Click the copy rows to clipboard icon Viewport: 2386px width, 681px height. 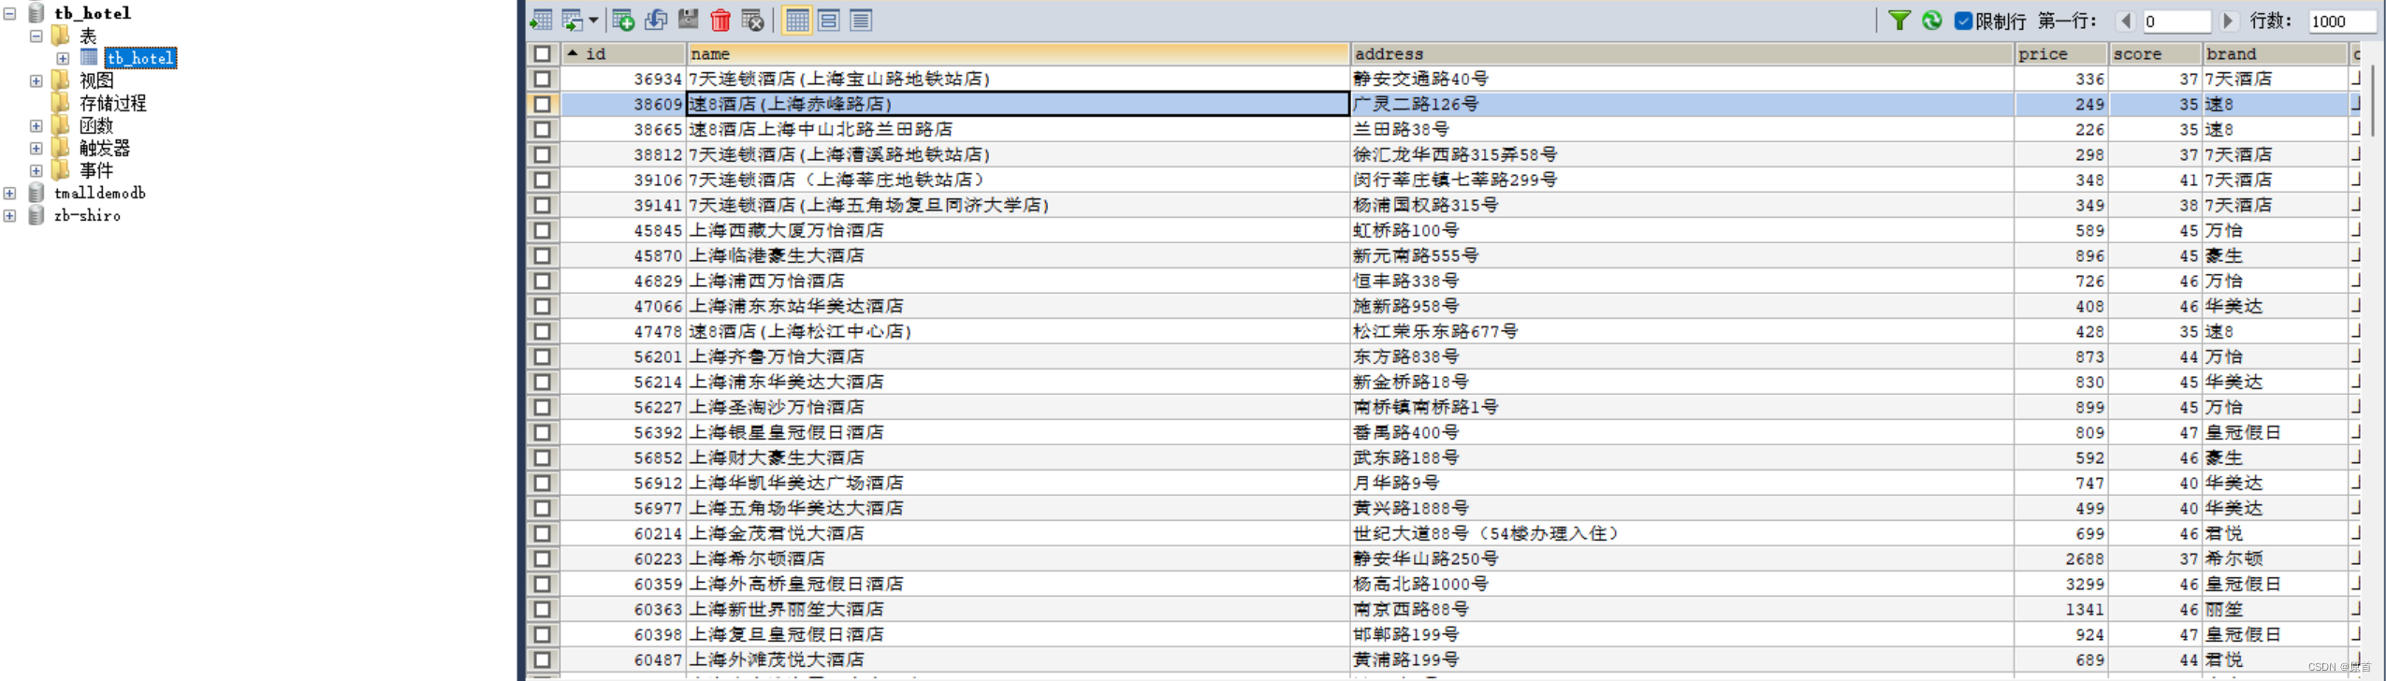click(572, 20)
